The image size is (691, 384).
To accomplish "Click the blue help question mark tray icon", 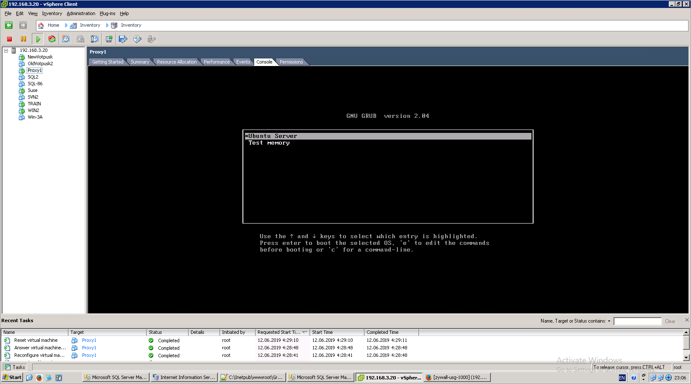I will tap(634, 378).
